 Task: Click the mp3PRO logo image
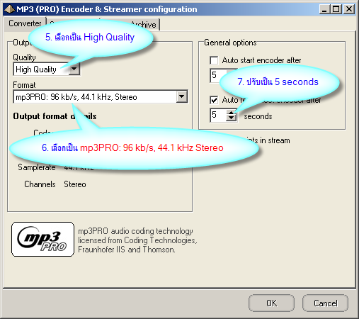[42, 239]
